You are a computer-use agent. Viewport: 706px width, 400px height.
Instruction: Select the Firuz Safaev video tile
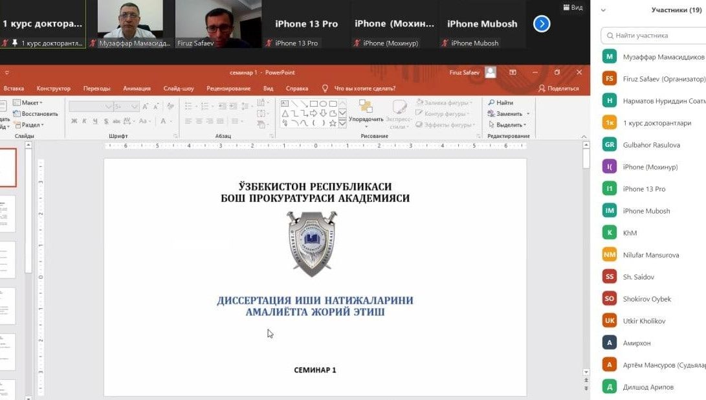pyautogui.click(x=218, y=24)
